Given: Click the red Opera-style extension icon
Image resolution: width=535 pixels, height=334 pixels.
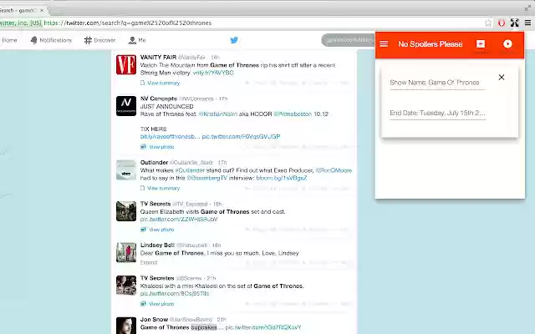Looking at the screenshot, I should 502,23.
